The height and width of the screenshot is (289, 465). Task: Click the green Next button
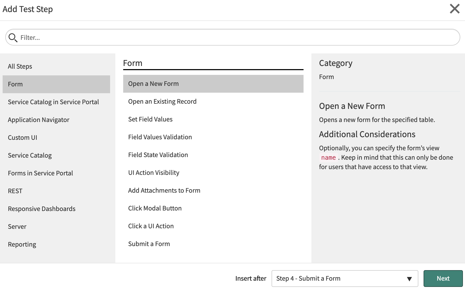click(443, 279)
